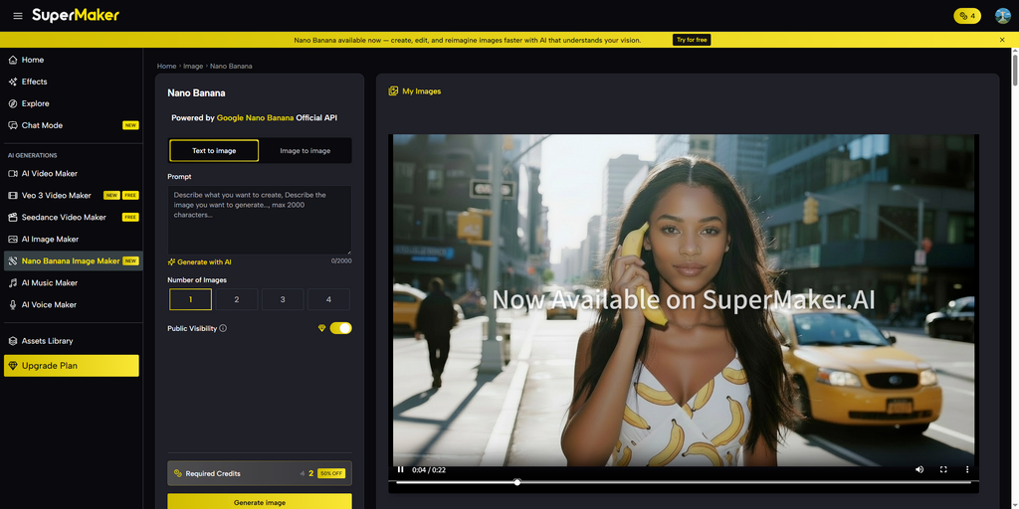Image resolution: width=1019 pixels, height=509 pixels.
Task: Click the Effects sparkle icon in the sidebar
Action: click(x=13, y=82)
